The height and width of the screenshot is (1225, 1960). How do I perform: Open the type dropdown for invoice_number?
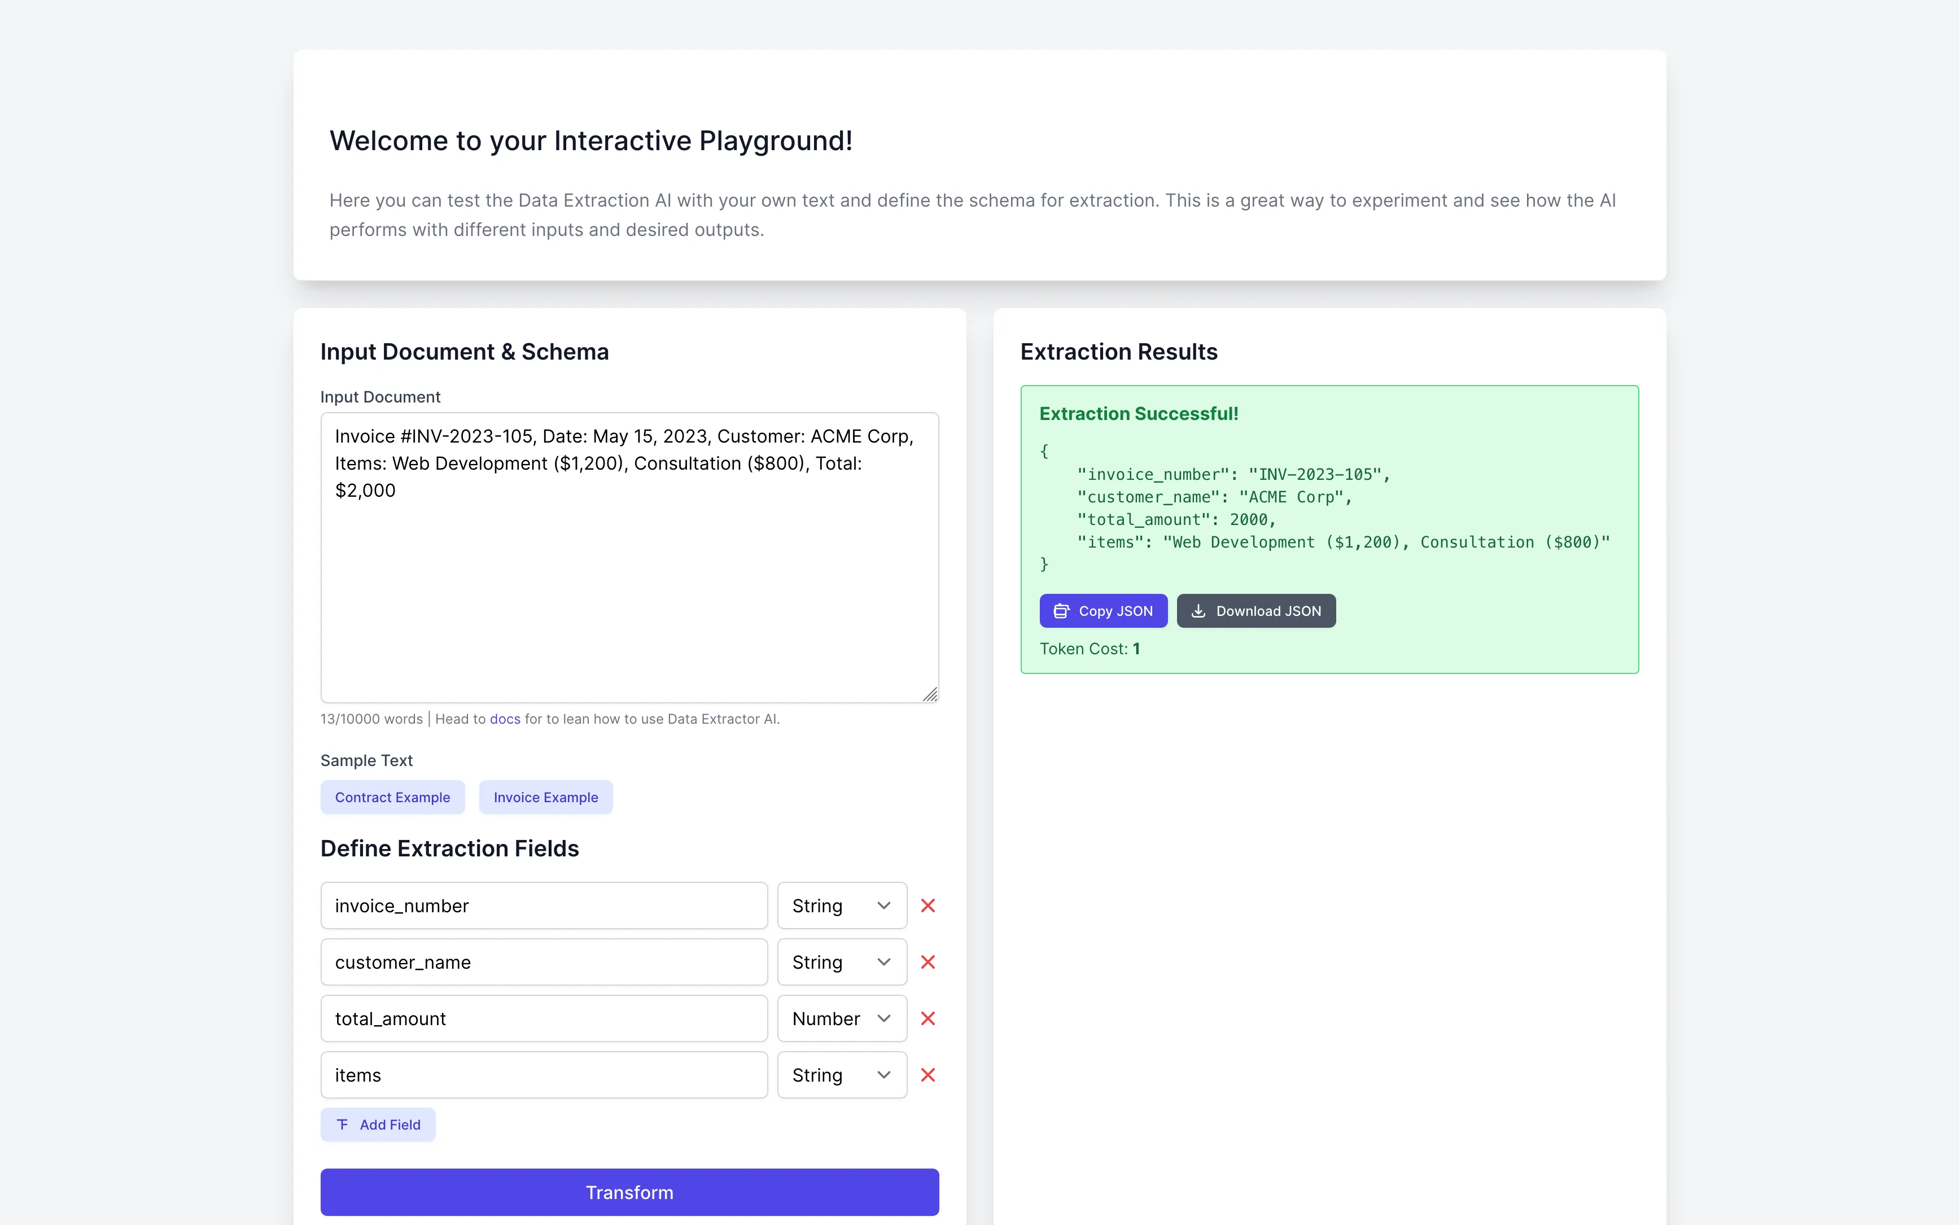[x=842, y=905]
